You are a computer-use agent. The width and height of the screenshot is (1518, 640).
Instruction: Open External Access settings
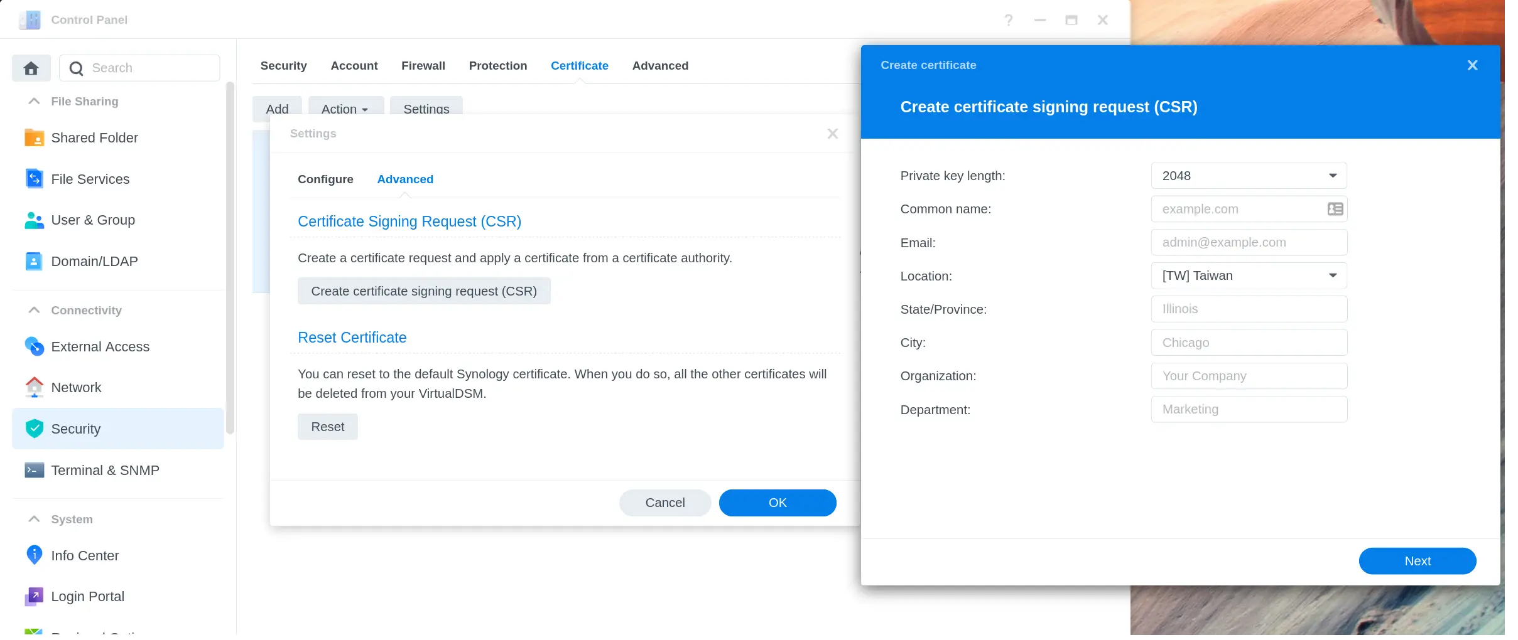tap(118, 346)
